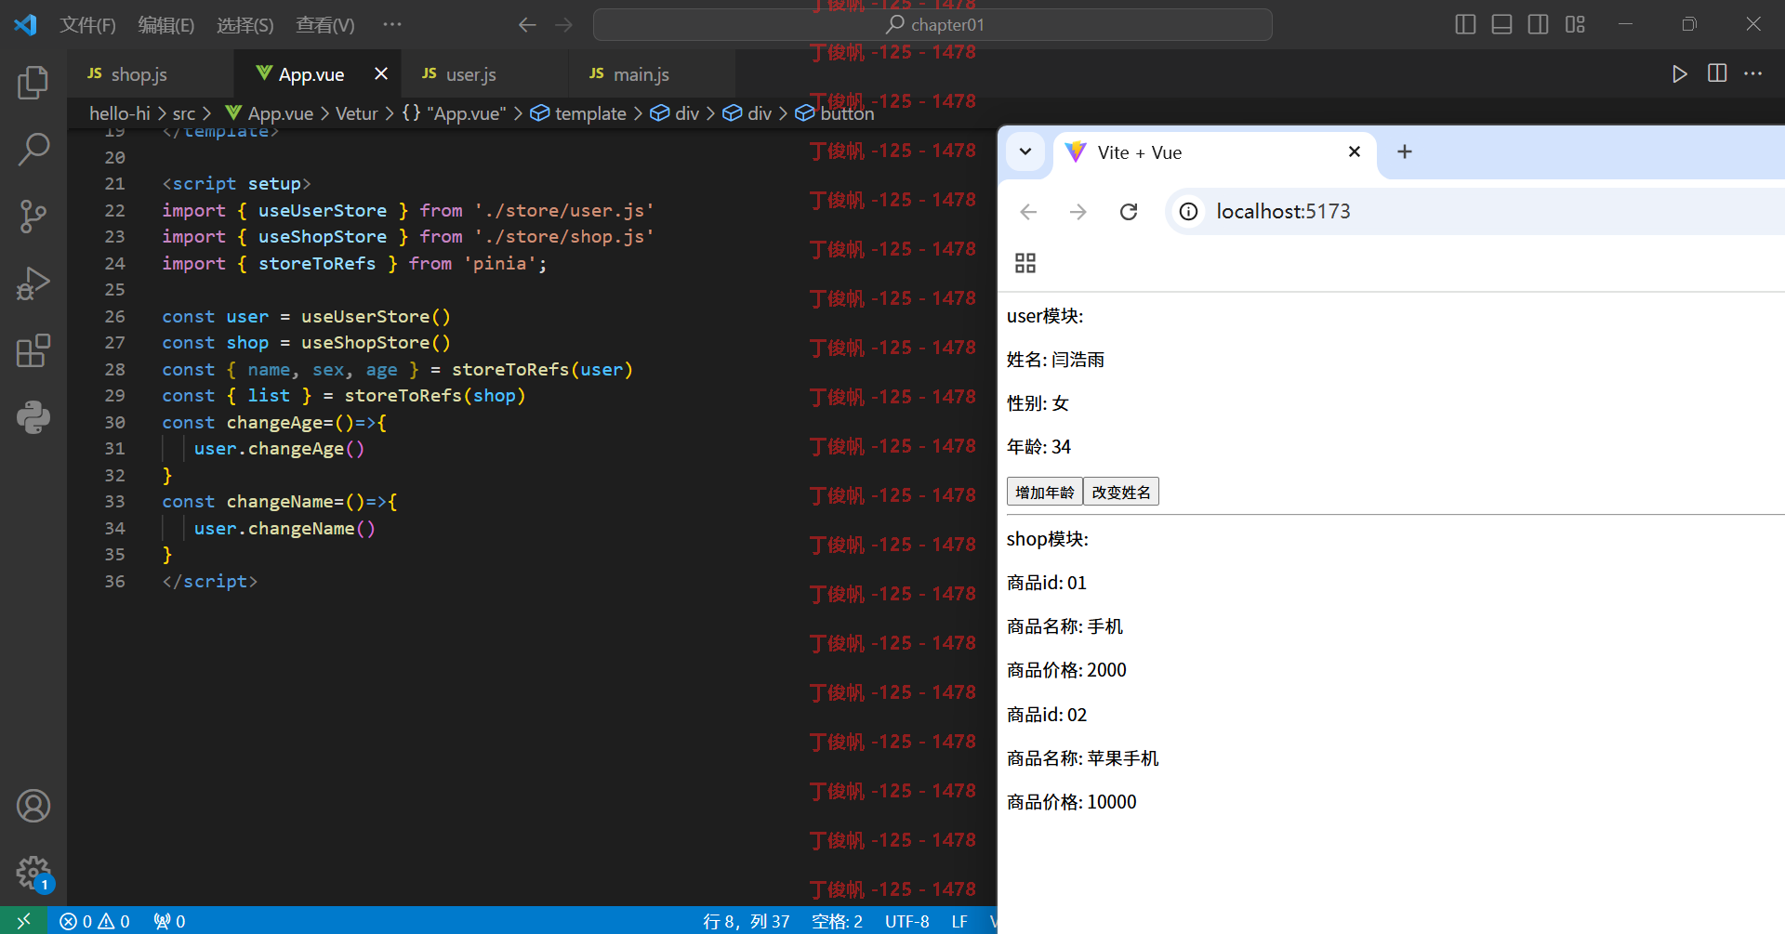Select the Vite + Vue browser tab
The image size is (1785, 934).
coord(1215,152)
